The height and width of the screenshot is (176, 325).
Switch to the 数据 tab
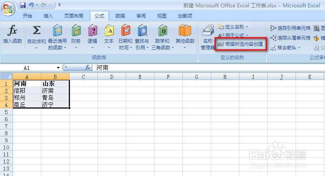120,16
